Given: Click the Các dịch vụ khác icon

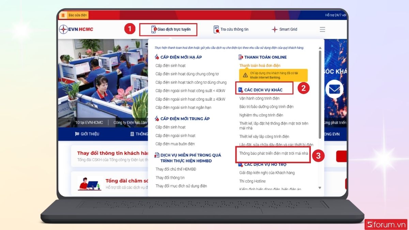Looking at the screenshot, I should click(241, 90).
